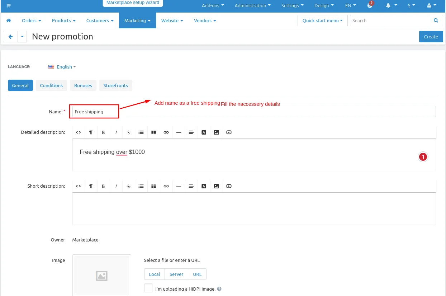The image size is (446, 296).
Task: Open text alignment in Detailed description toolbar
Action: [x=191, y=132]
